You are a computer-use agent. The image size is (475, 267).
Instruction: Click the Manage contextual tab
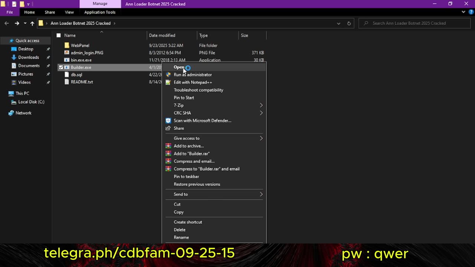100,4
